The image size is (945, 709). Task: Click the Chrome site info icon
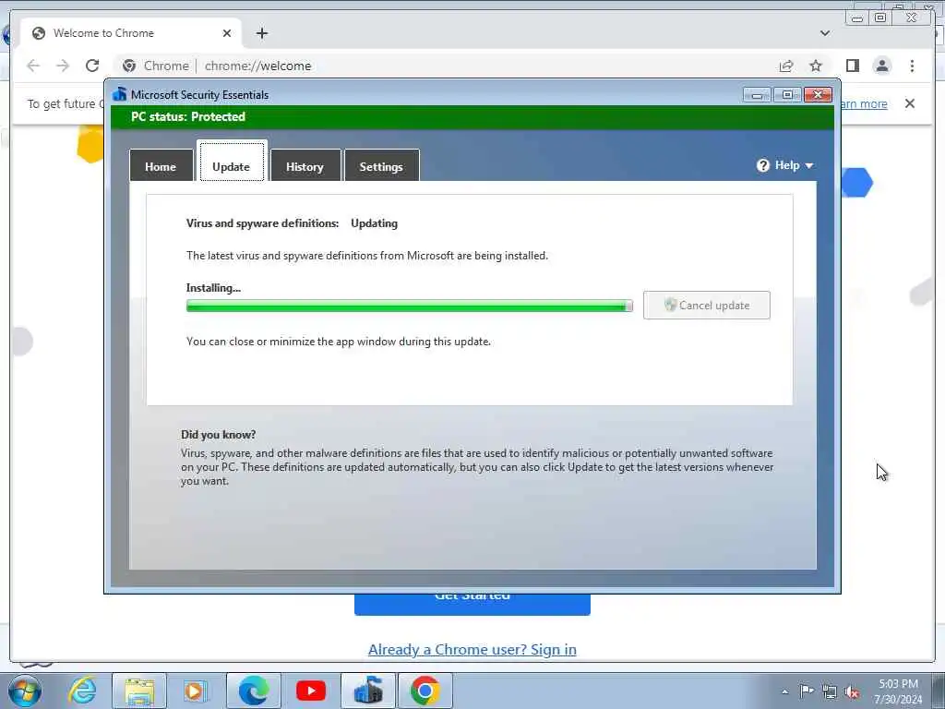[x=129, y=66]
